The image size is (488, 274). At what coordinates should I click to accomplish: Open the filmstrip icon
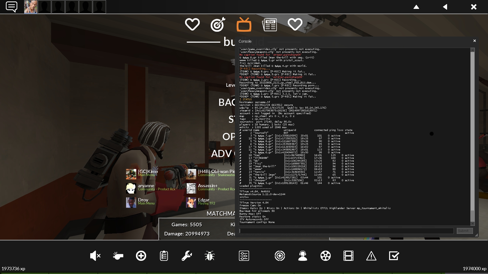pos(348,256)
